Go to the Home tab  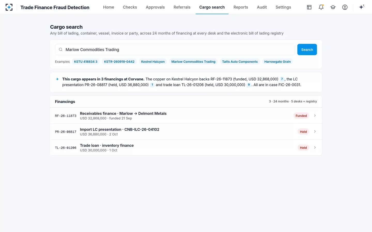pos(109,7)
